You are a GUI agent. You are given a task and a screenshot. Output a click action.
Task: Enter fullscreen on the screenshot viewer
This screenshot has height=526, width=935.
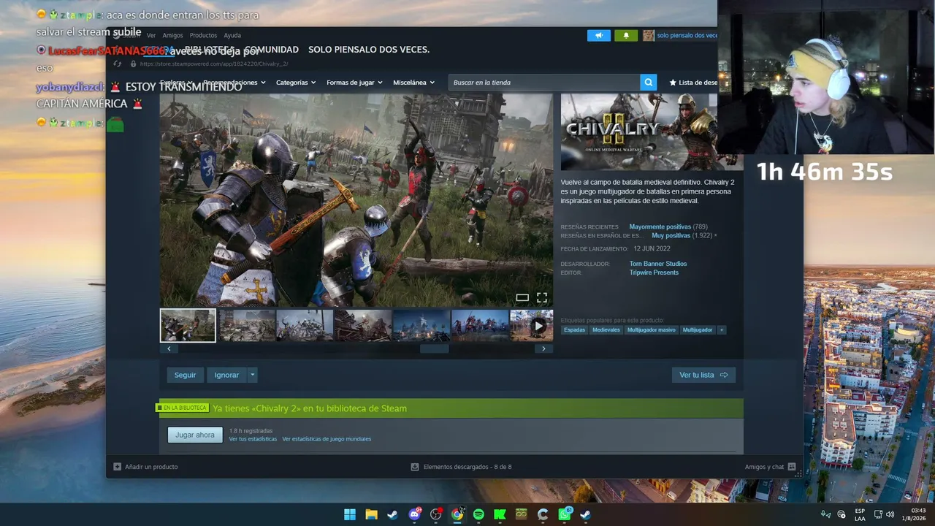click(542, 297)
